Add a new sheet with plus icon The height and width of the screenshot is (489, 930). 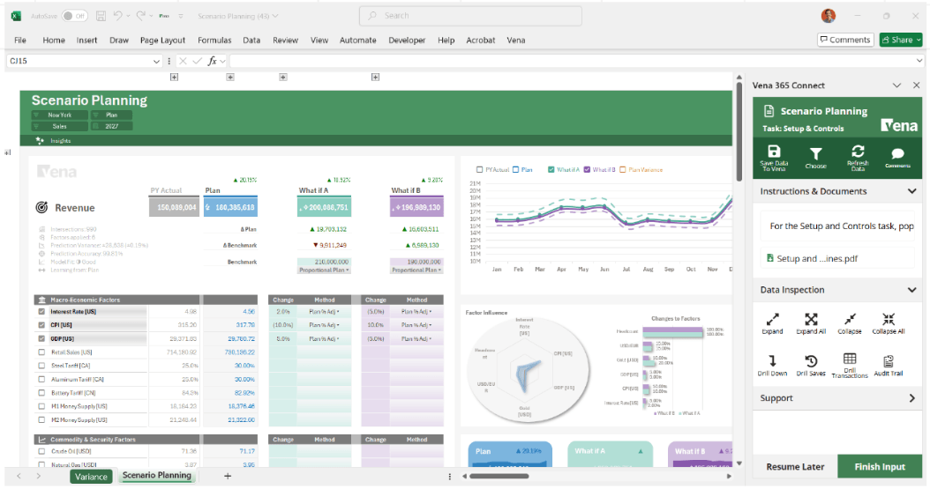point(227,476)
